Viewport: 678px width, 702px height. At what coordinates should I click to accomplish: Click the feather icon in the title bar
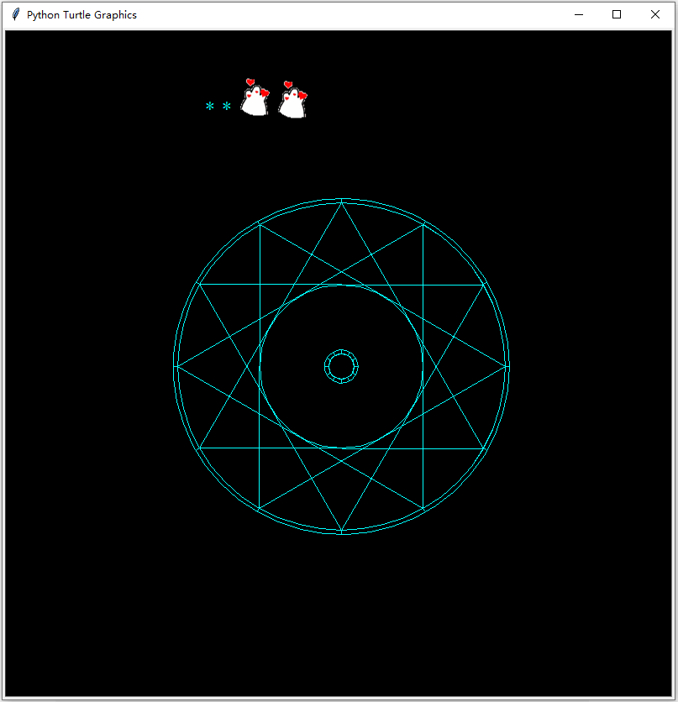(16, 14)
